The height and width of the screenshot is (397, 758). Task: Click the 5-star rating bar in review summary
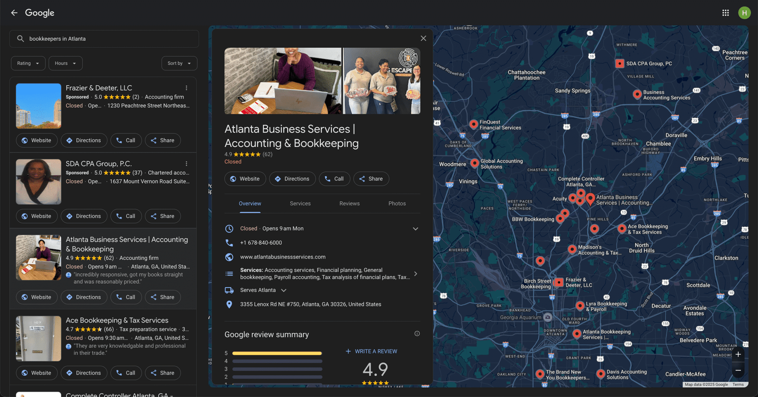(277, 353)
